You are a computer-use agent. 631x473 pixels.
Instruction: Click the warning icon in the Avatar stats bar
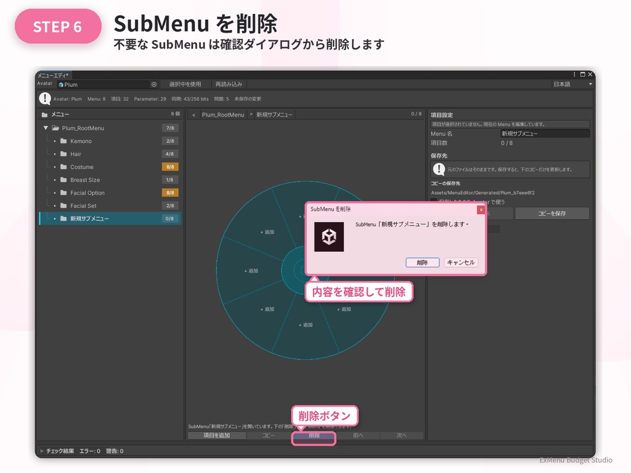[44, 99]
